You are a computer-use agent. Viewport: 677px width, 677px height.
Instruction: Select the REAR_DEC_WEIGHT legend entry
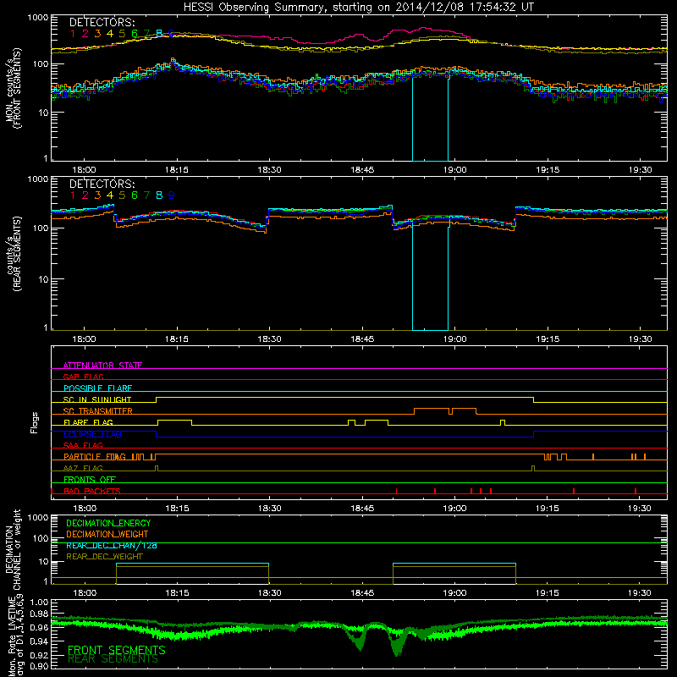click(104, 557)
